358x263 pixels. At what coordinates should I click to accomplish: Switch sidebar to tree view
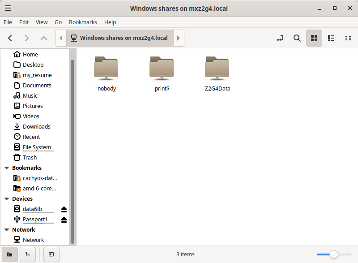click(x=27, y=254)
